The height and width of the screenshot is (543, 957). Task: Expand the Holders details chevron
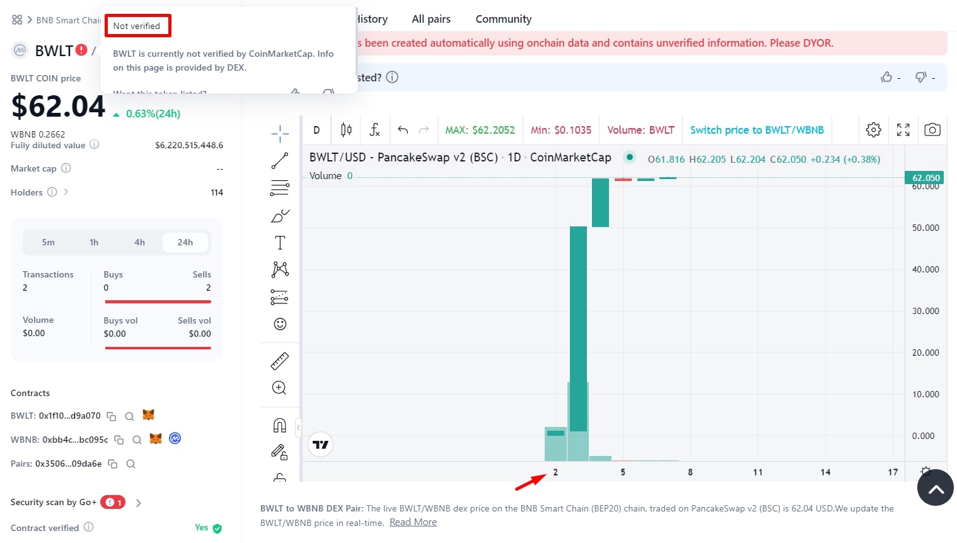66,192
